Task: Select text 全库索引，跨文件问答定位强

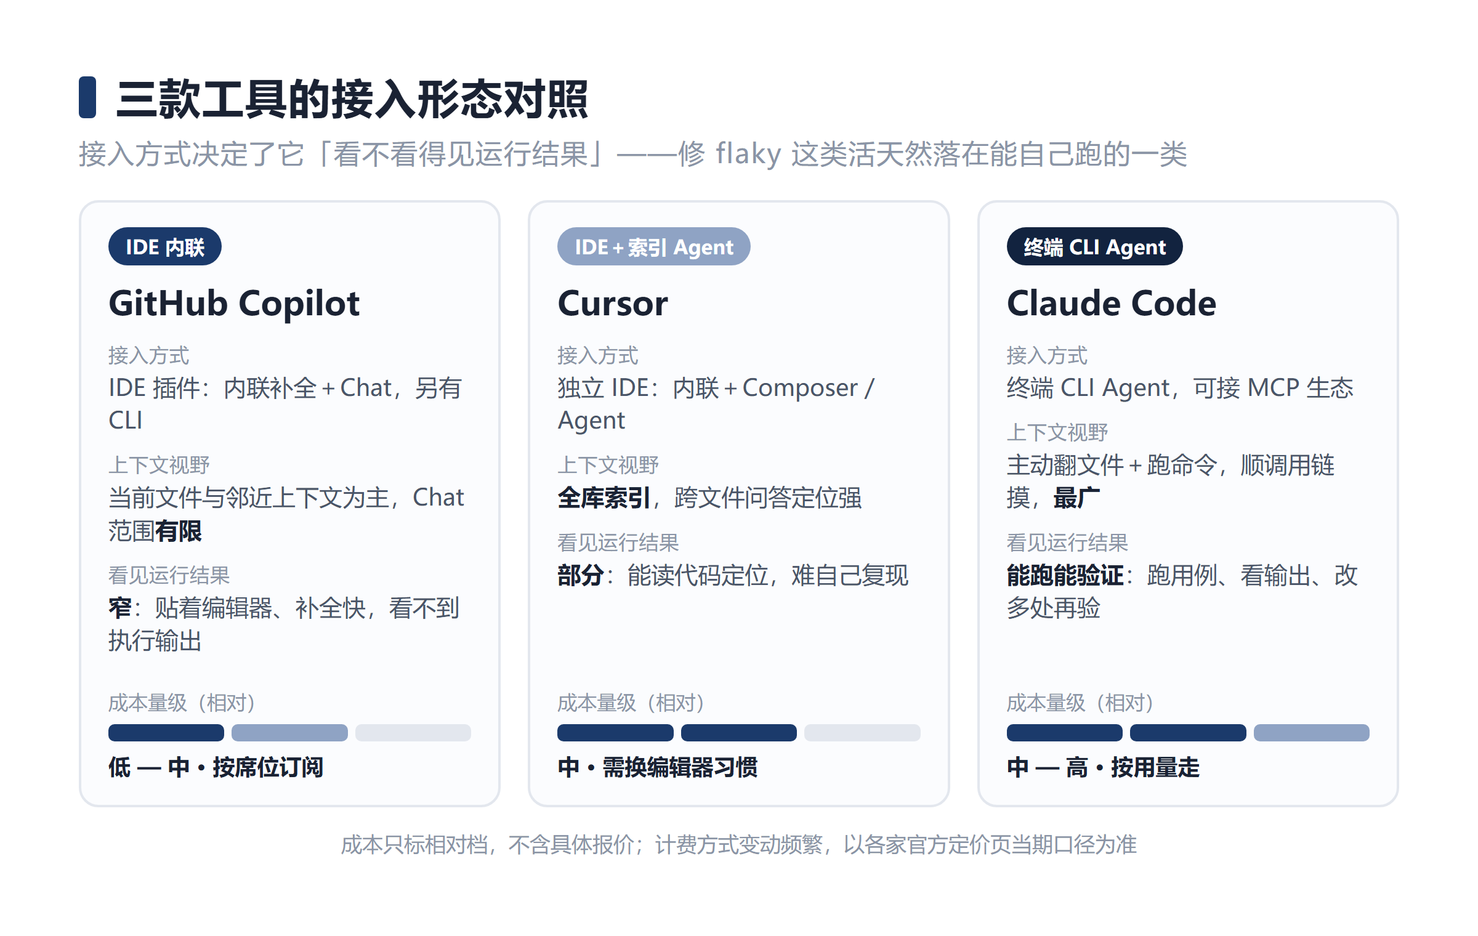Action: [709, 498]
